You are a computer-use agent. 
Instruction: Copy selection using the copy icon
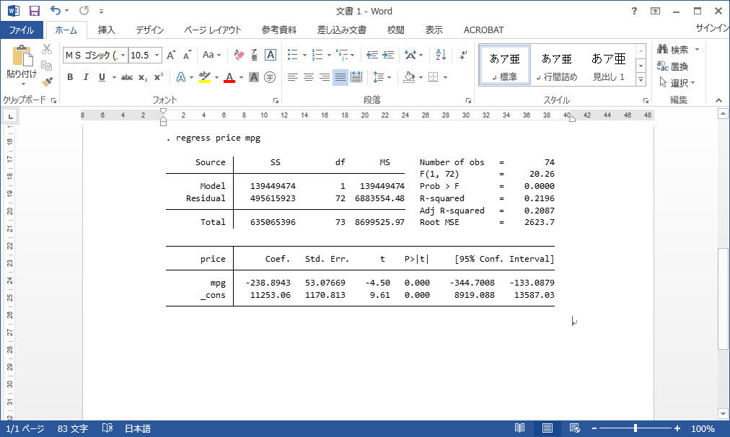47,66
